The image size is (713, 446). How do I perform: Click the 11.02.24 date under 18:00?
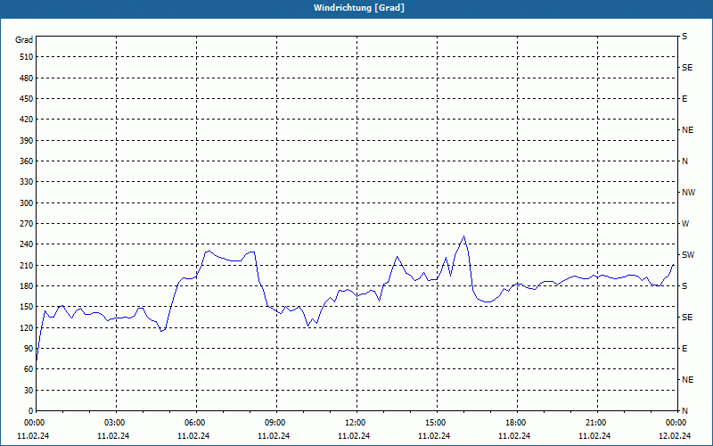tap(514, 436)
